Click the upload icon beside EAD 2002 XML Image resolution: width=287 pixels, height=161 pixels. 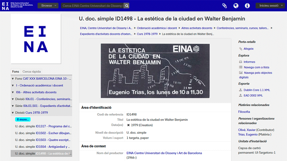coord(241,95)
